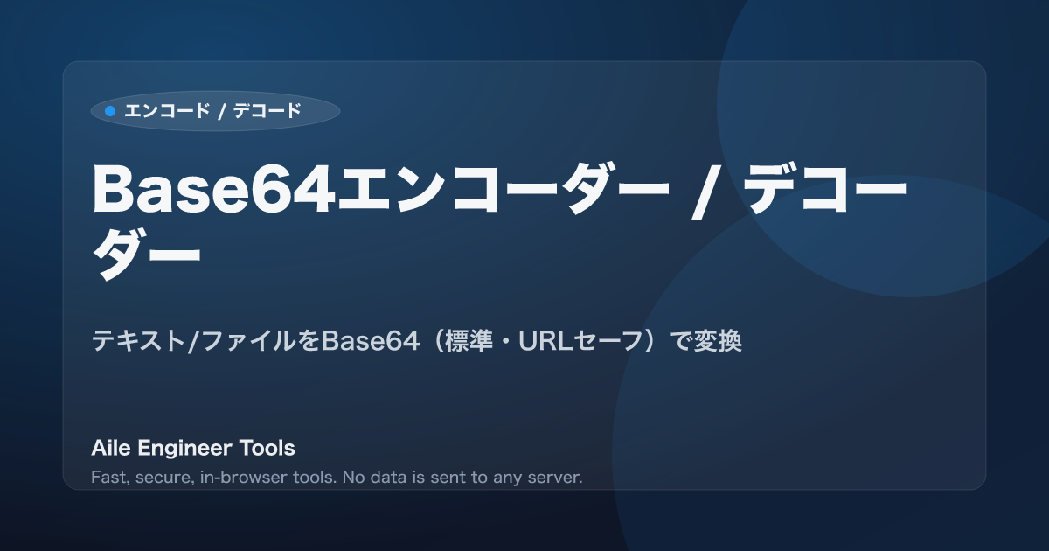1049x551 pixels.
Task: Click the Base64エンコーダー / デコーダー title
Action: [x=500, y=223]
